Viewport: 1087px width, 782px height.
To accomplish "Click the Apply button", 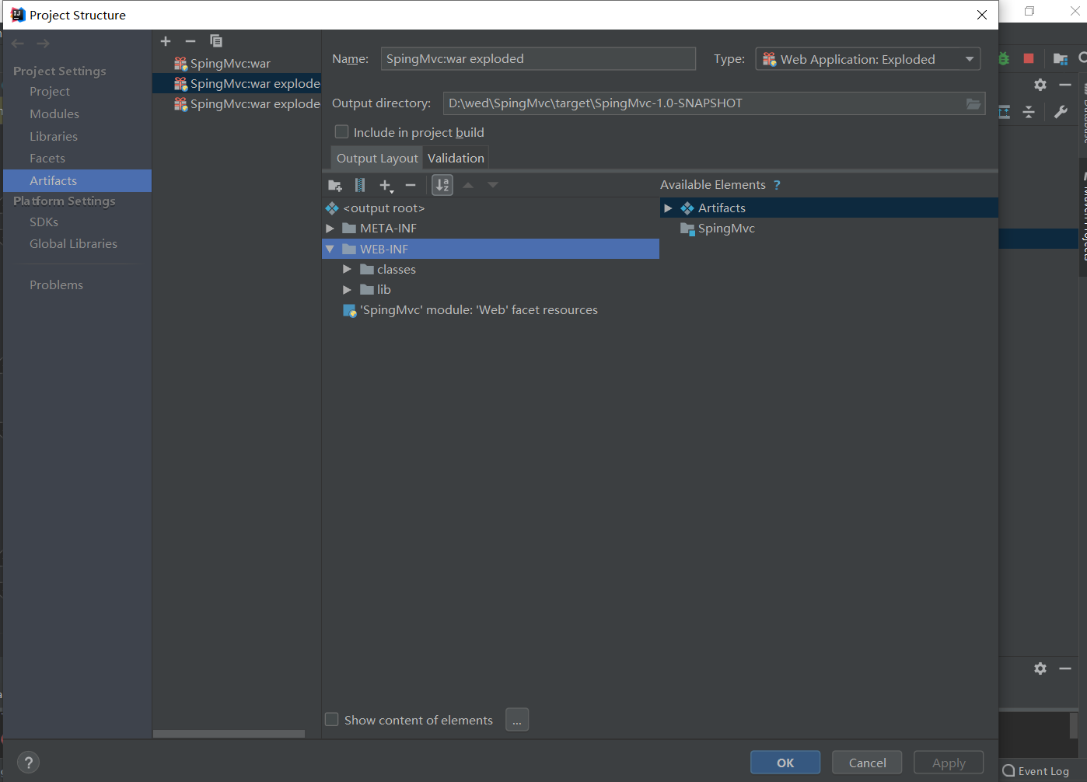I will [x=948, y=762].
